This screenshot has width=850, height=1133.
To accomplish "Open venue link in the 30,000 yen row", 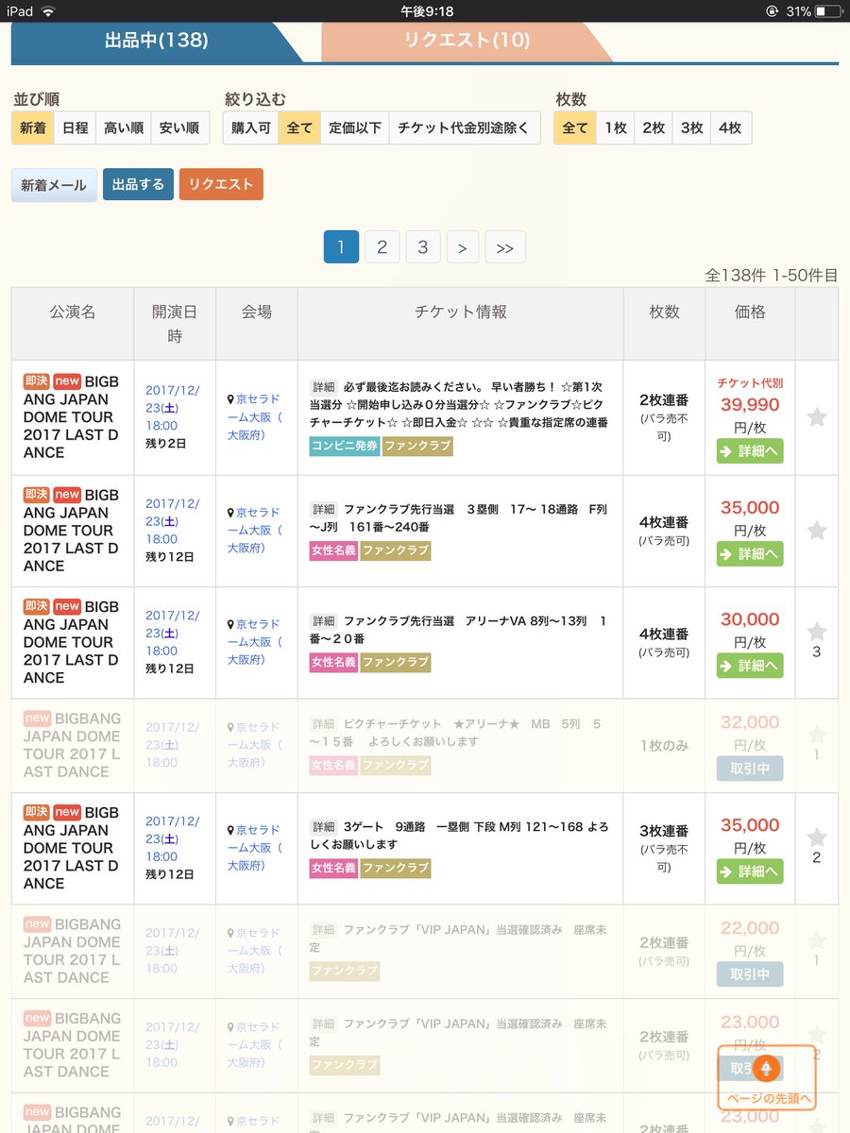I will pyautogui.click(x=255, y=642).
